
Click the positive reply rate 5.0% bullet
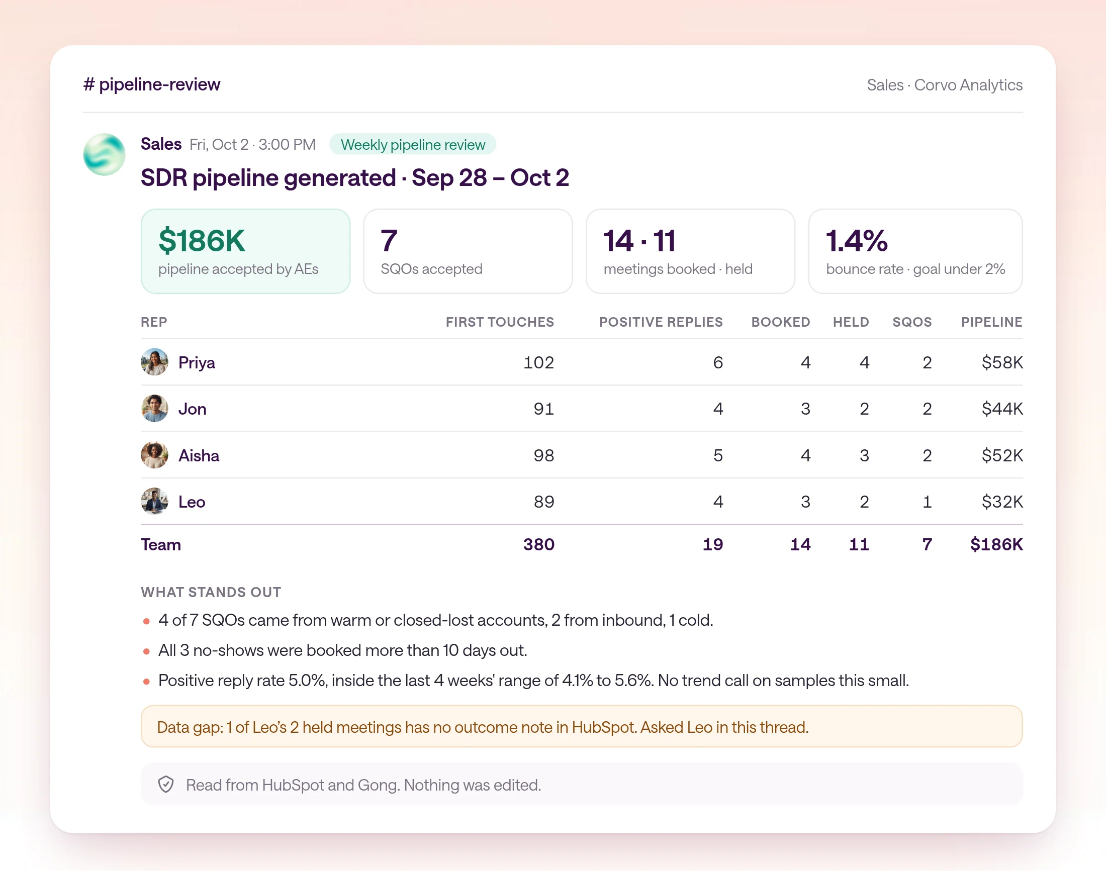coord(533,681)
